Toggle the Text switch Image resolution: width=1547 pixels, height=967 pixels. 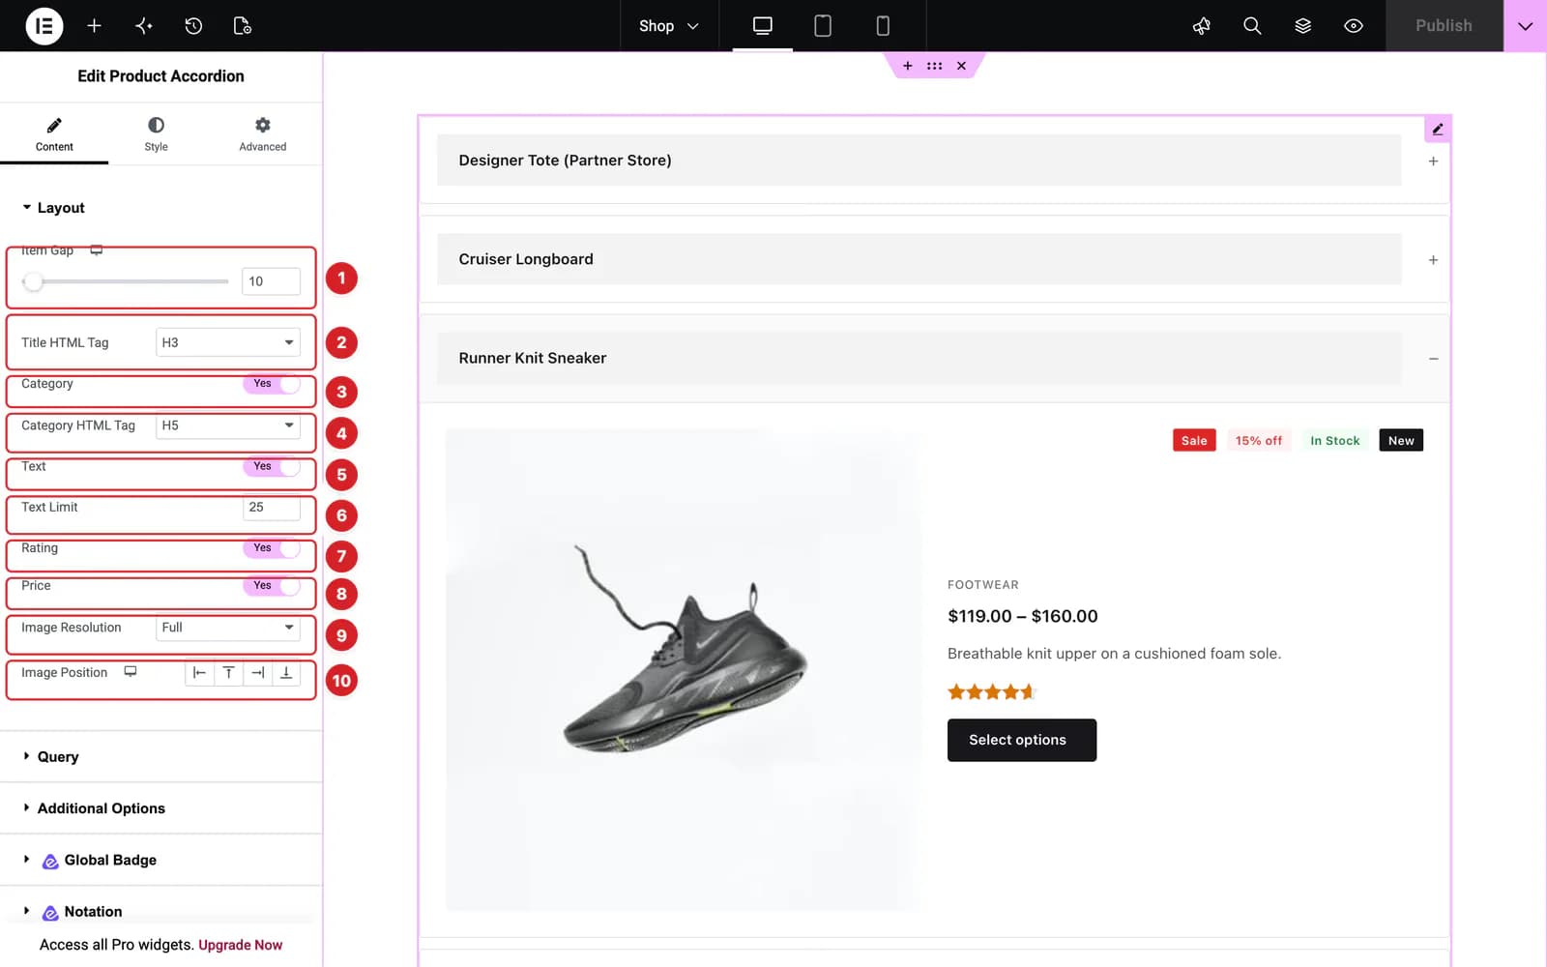tap(272, 466)
